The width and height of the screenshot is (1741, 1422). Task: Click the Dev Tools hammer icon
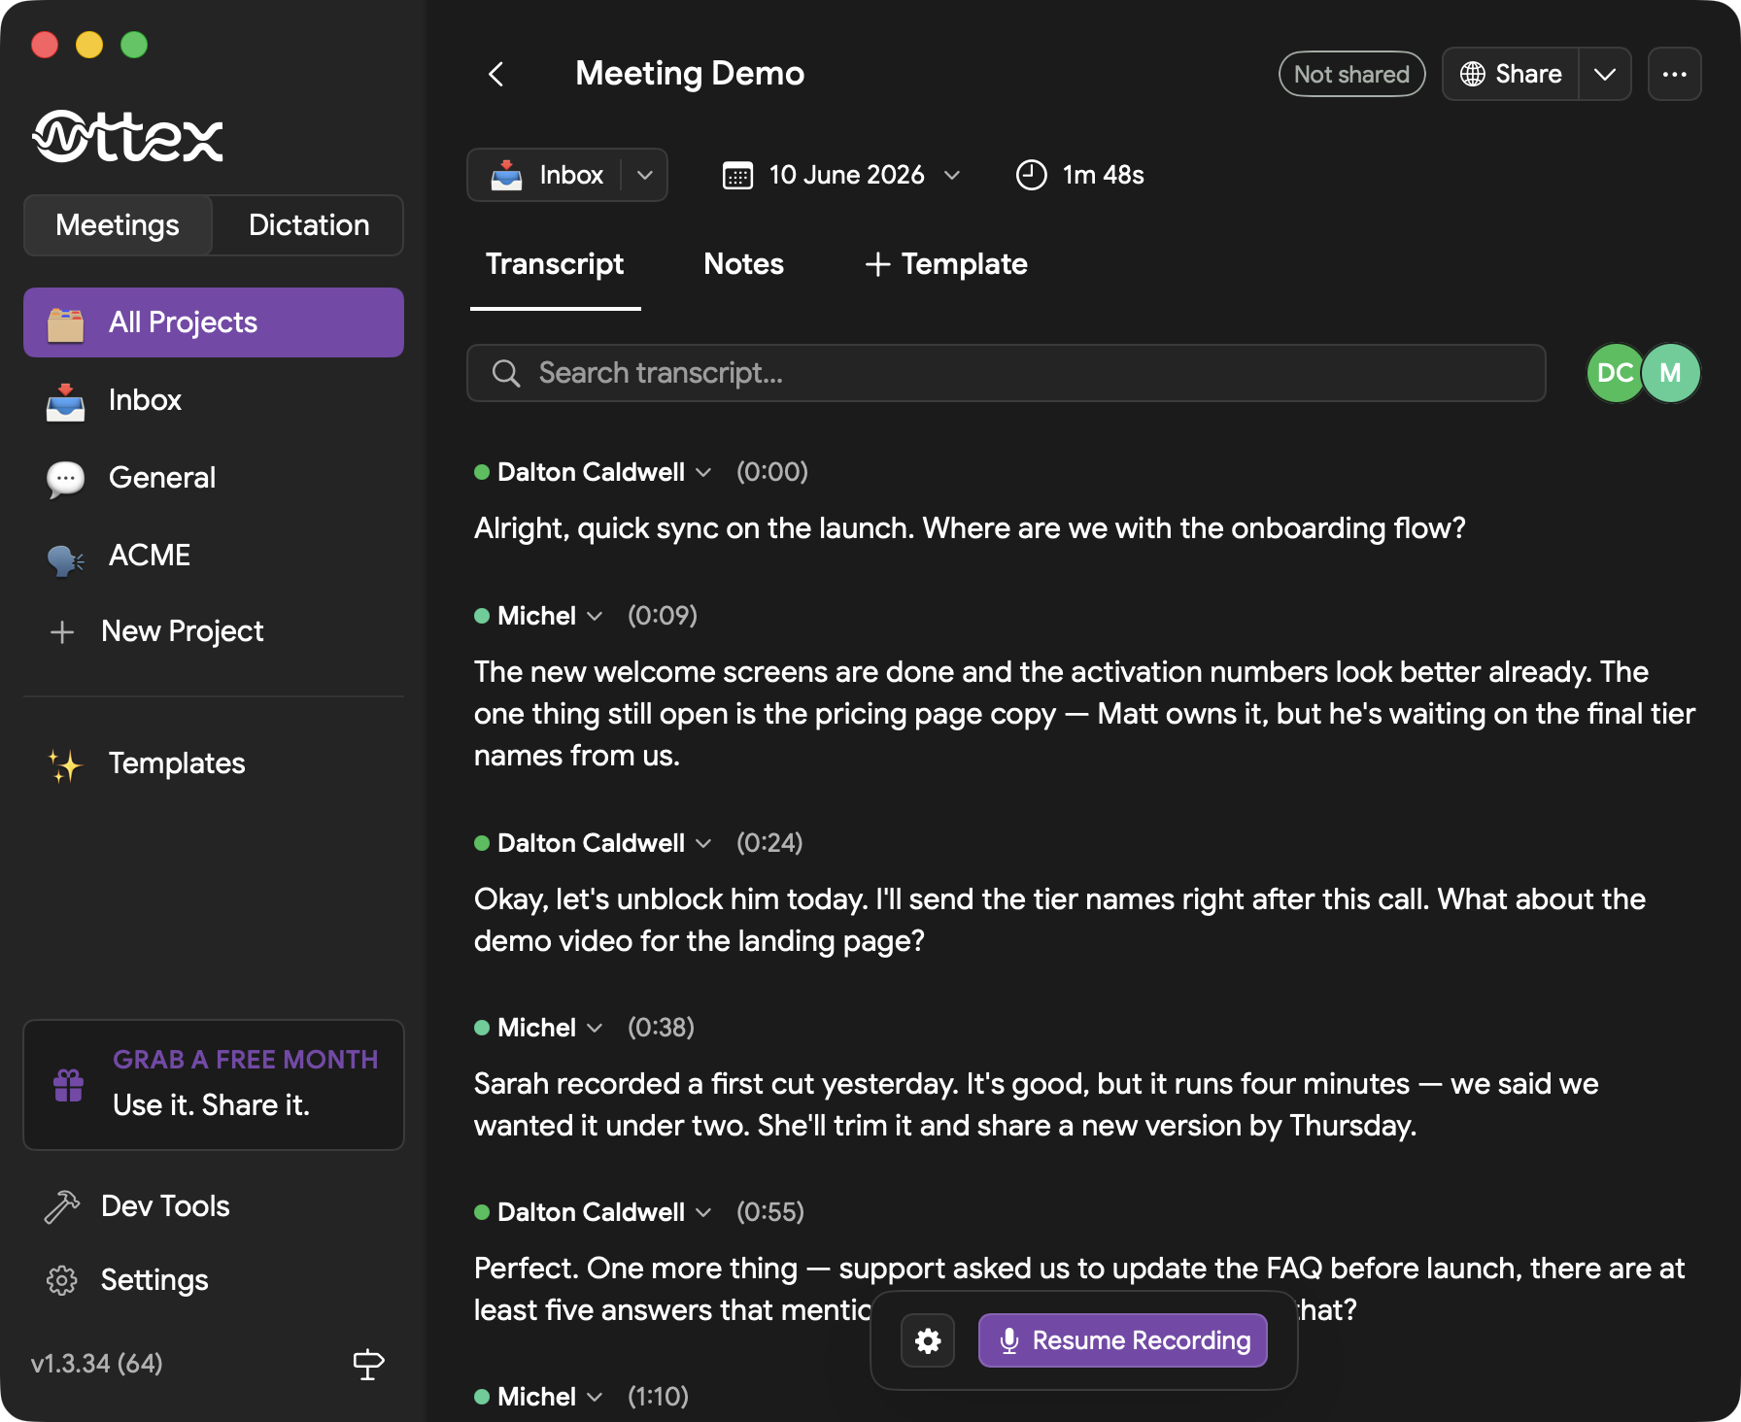62,1206
